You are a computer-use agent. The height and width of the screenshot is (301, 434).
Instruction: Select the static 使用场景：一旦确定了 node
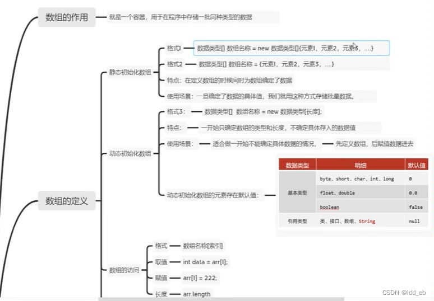pos(270,96)
